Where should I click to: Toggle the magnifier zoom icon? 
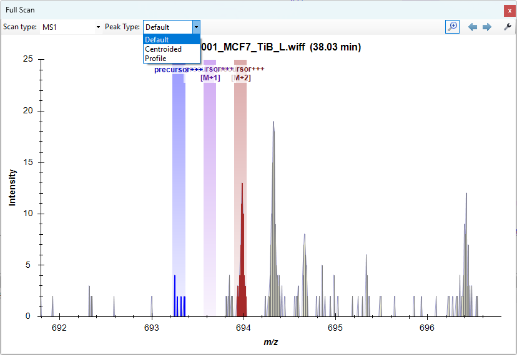coord(452,27)
